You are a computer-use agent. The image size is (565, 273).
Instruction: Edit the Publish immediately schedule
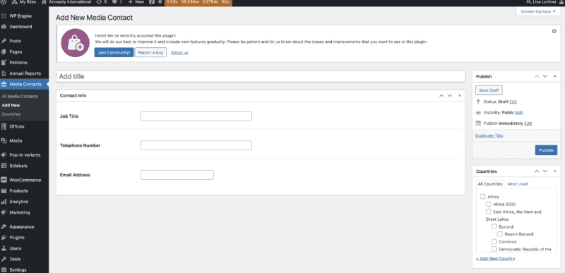point(528,123)
